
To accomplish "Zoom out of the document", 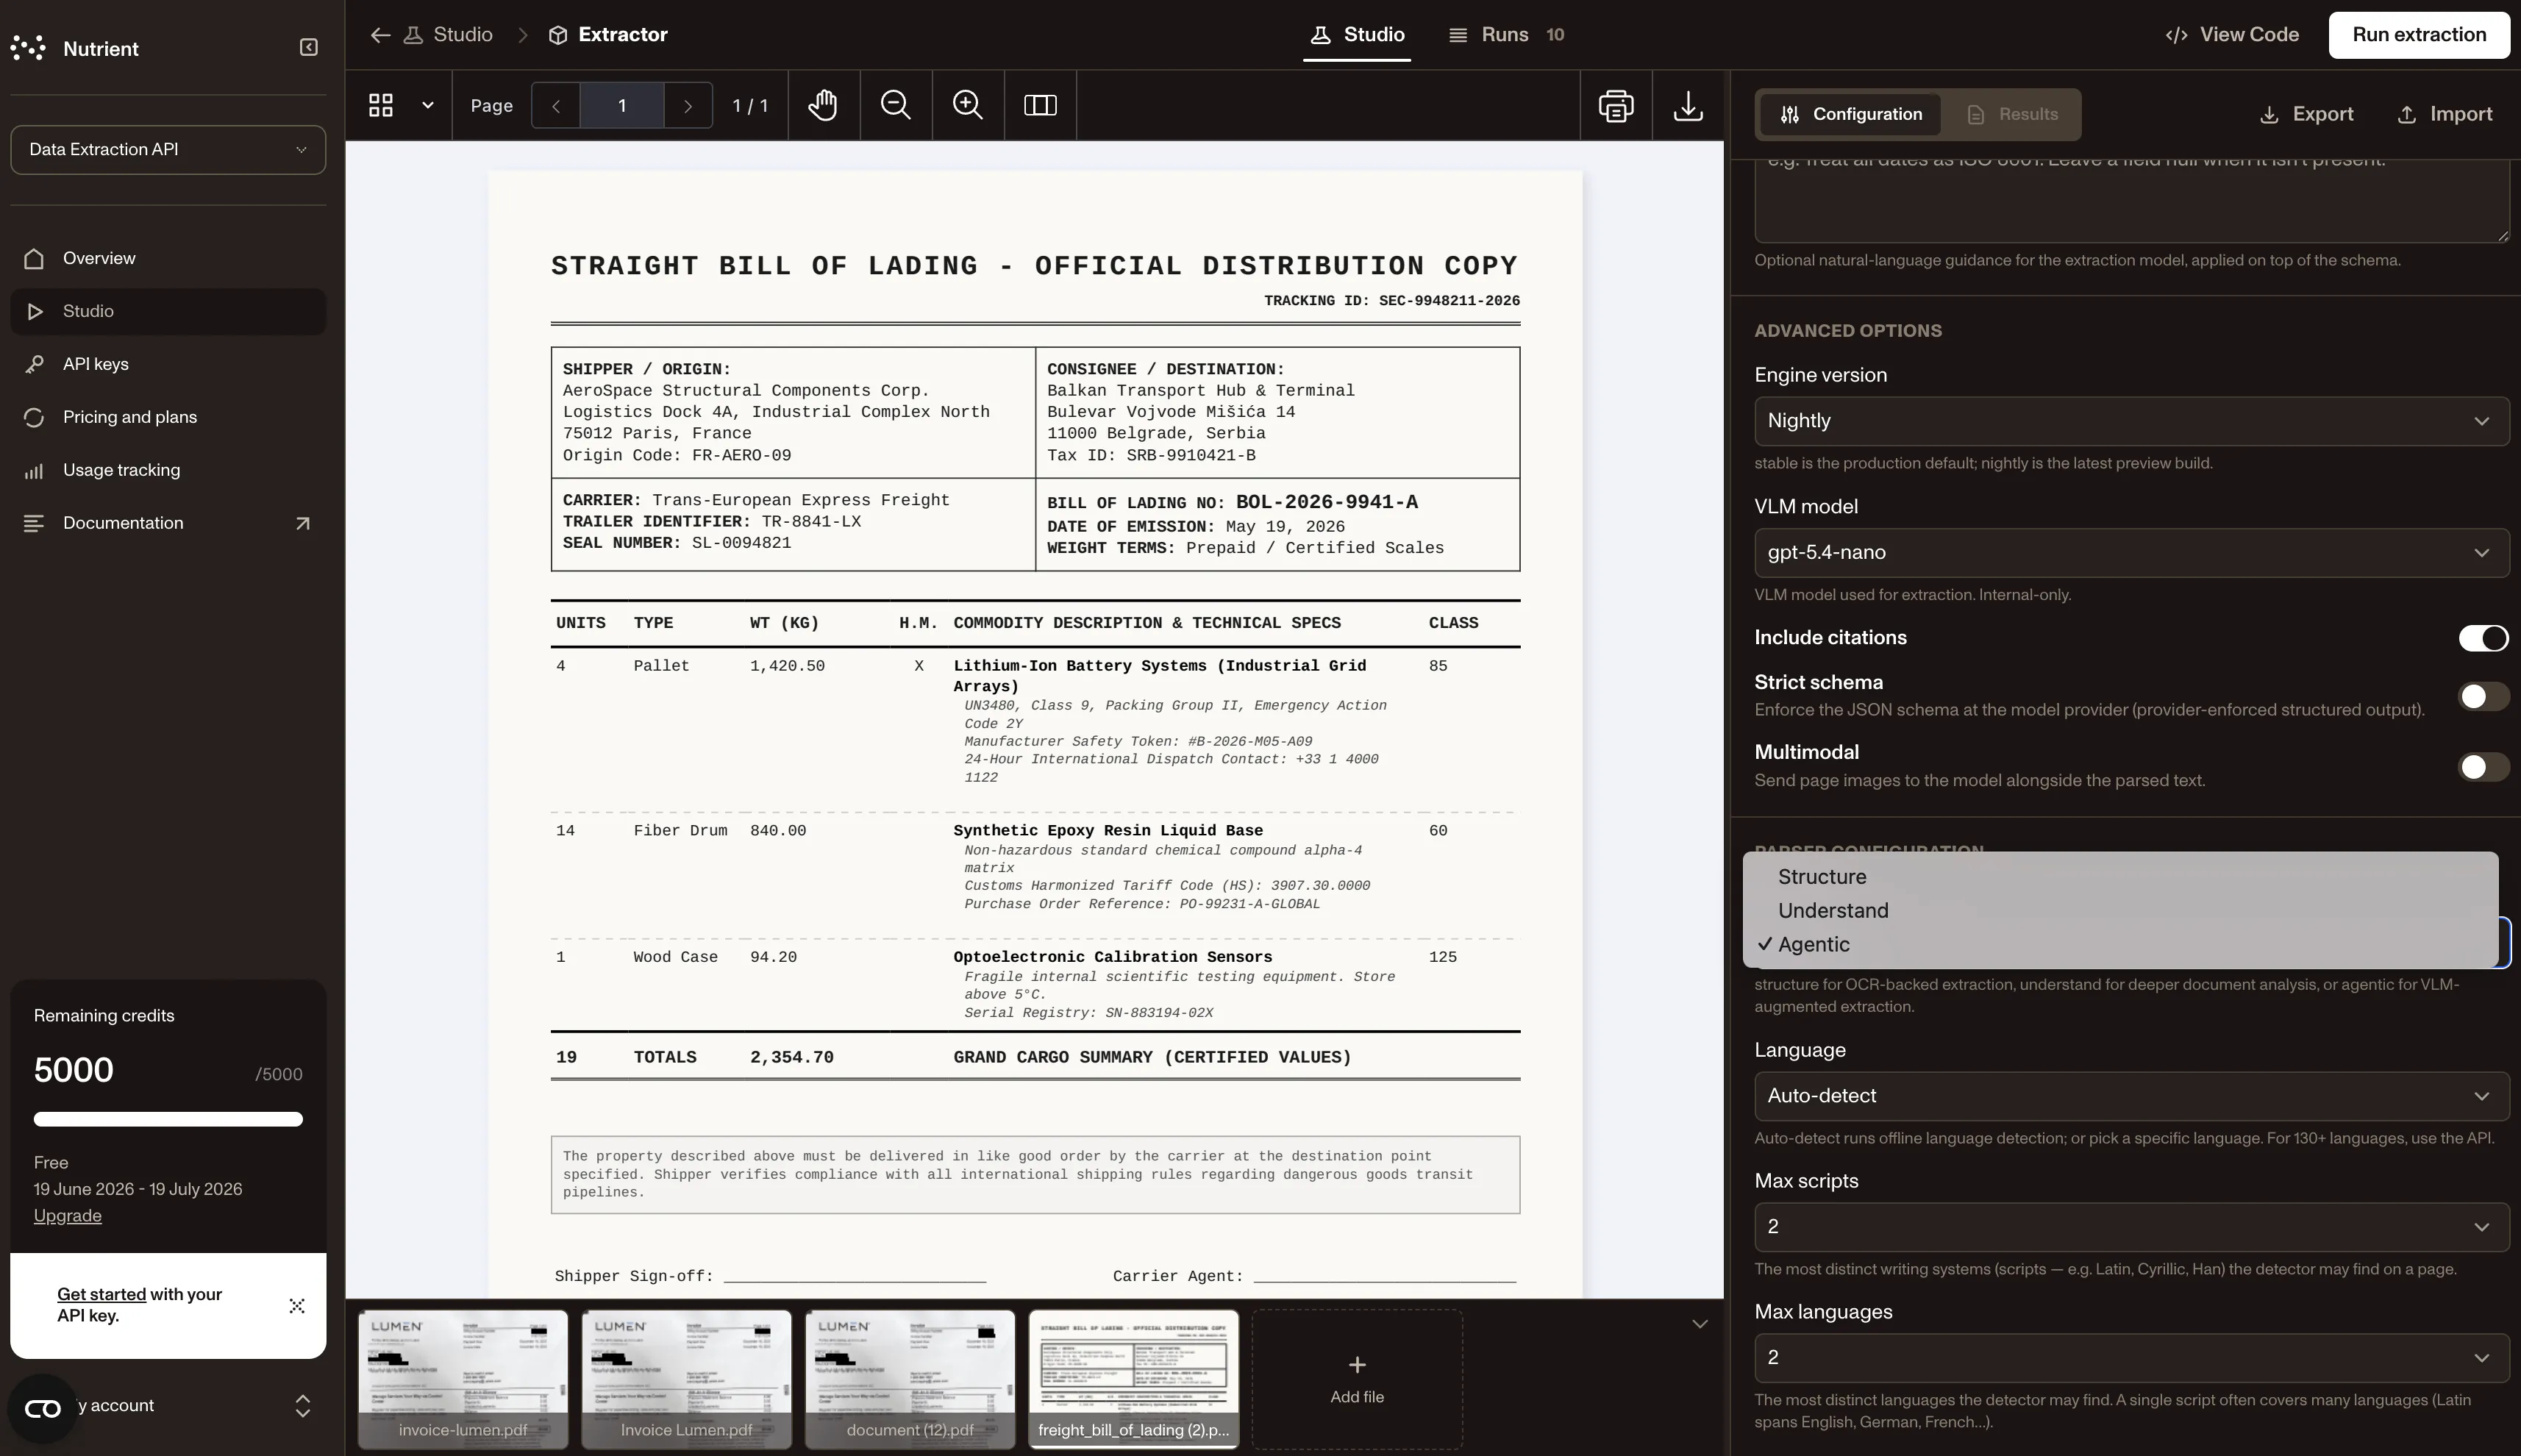I will coord(895,105).
